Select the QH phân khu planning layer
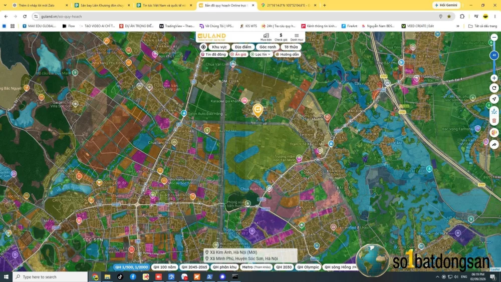This screenshot has width=501, height=282. tap(224, 267)
